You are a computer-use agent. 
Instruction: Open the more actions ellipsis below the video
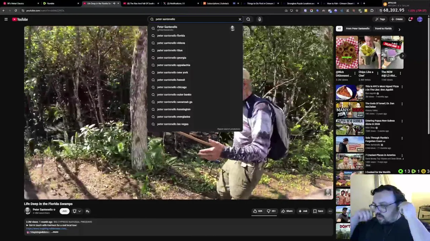(330, 211)
